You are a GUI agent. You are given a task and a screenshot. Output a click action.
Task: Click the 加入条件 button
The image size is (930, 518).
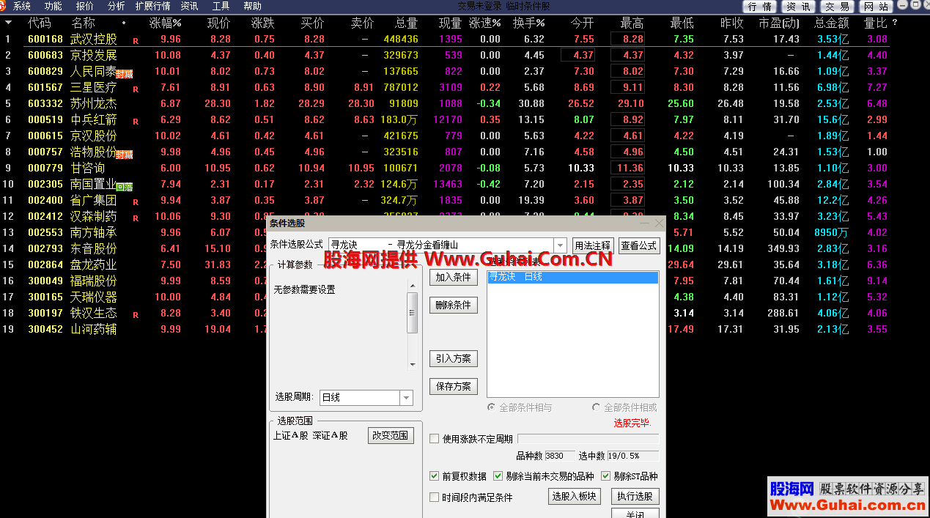[x=454, y=277]
